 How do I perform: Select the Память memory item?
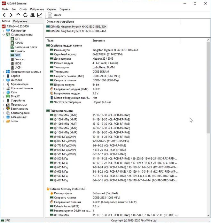[x=20, y=51]
